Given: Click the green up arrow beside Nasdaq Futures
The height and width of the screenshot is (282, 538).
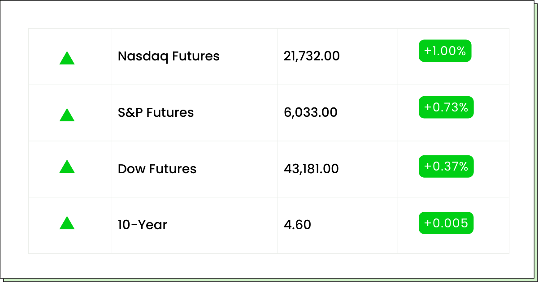Looking at the screenshot, I should [x=67, y=58].
